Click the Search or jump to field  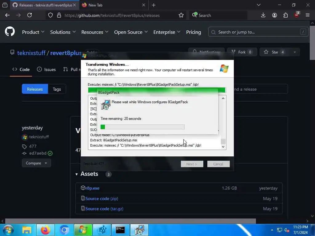pyautogui.click(x=258, y=32)
